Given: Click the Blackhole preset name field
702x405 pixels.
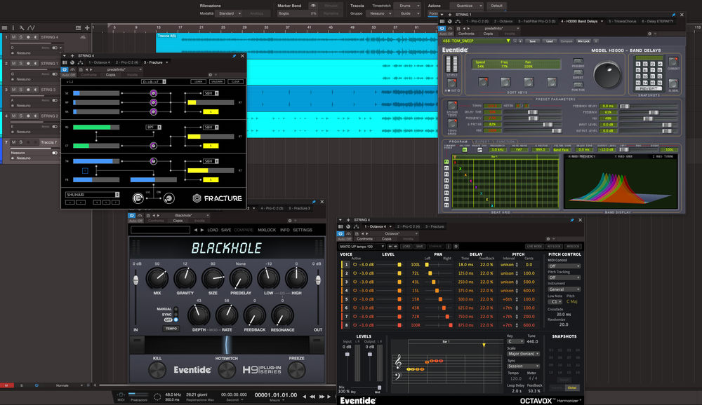Looking at the screenshot, I should [160, 230].
